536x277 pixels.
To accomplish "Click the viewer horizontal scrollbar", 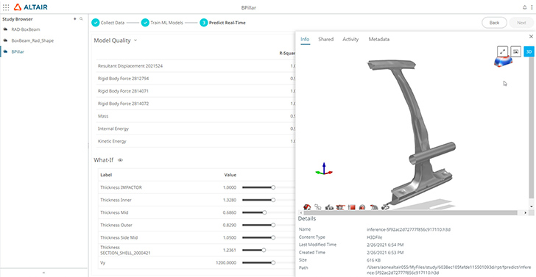I will [x=409, y=212].
